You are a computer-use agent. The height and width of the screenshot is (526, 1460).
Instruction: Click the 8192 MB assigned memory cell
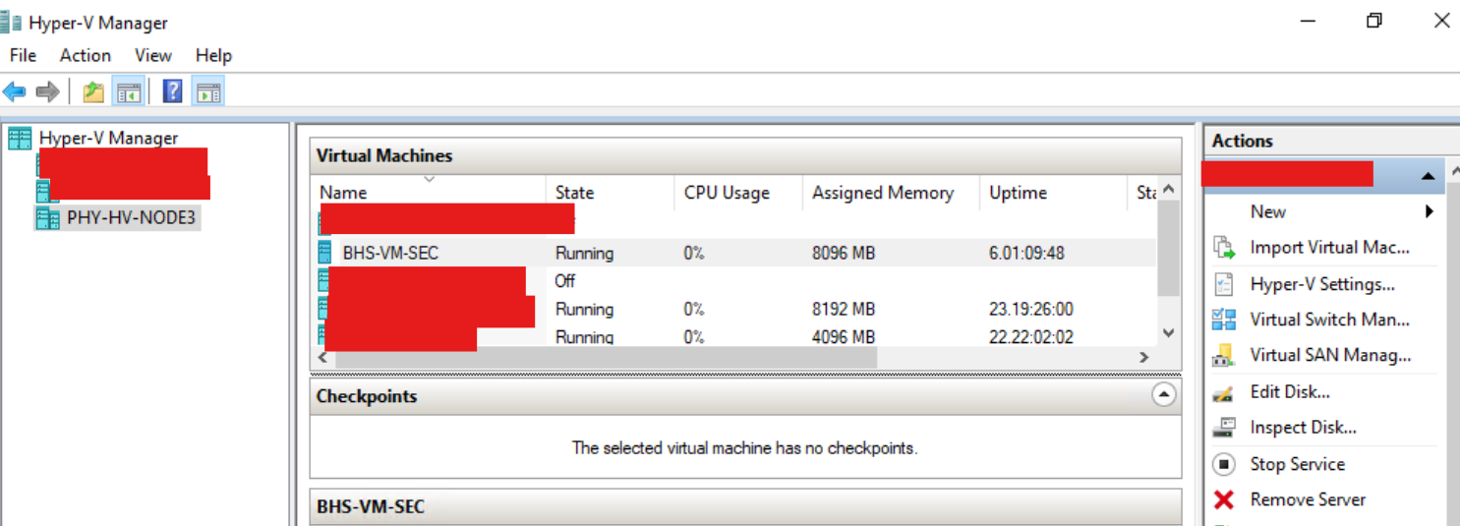click(x=843, y=309)
